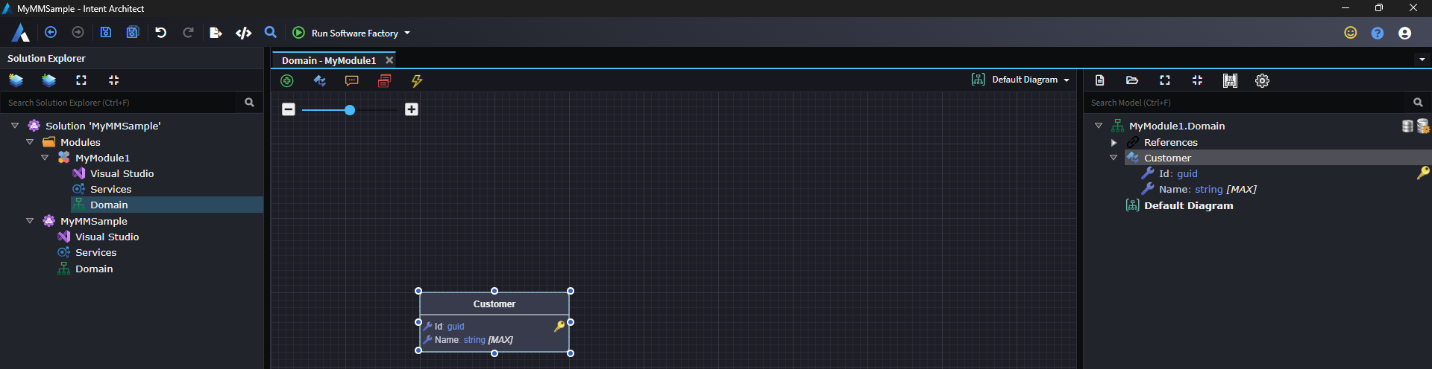Image resolution: width=1432 pixels, height=369 pixels.
Task: Click the orange comment icon in the diagram toolbar
Action: (x=352, y=80)
